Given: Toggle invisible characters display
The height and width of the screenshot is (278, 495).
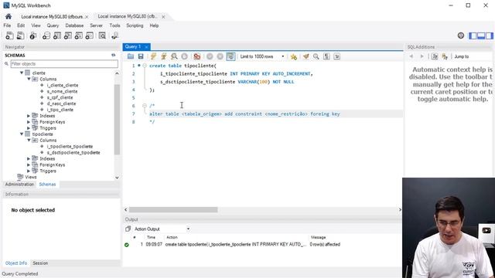Looking at the screenshot, I should (326, 56).
